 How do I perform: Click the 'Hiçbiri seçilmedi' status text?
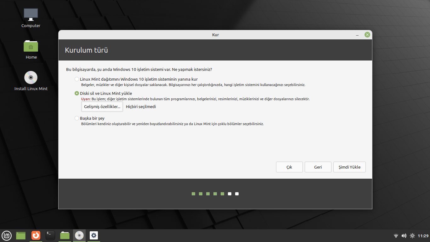pos(141,107)
